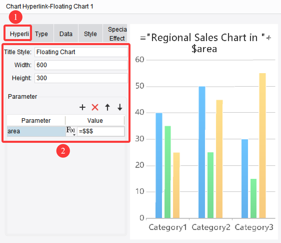Add a new parameter with the plus icon
281x243 pixels.
(x=82, y=107)
